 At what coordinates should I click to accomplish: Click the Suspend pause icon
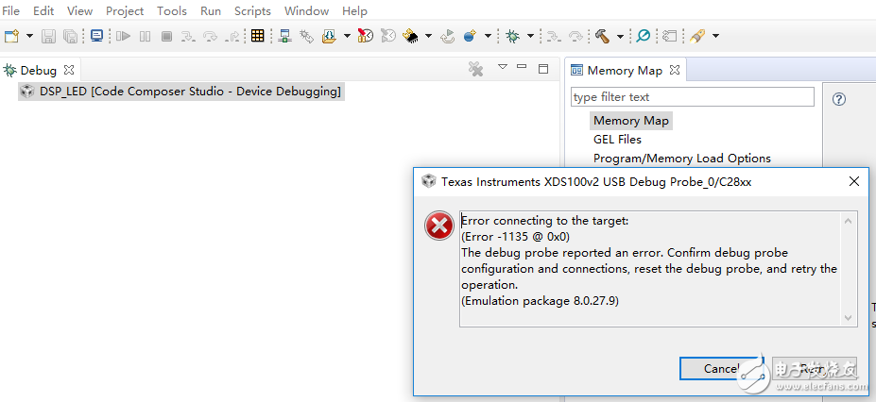(x=146, y=36)
